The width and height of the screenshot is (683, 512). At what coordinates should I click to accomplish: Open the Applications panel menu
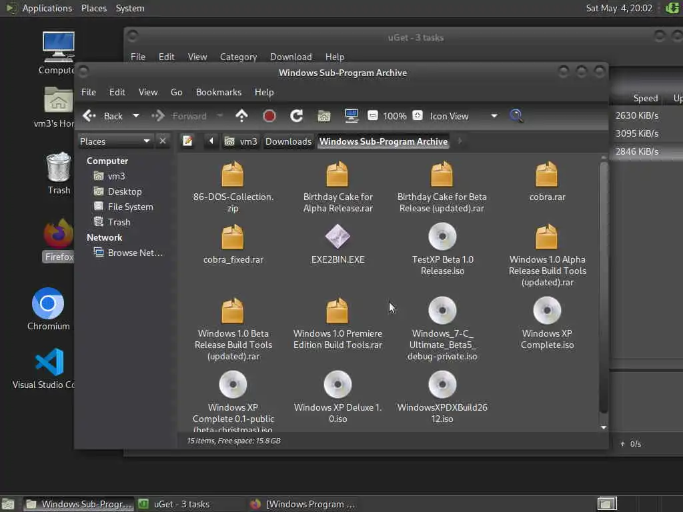(40, 8)
